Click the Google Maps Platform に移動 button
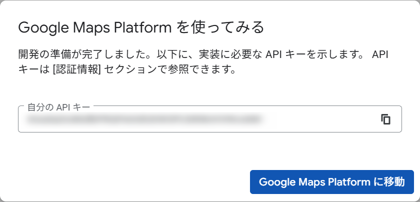420x202 pixels. tap(332, 182)
